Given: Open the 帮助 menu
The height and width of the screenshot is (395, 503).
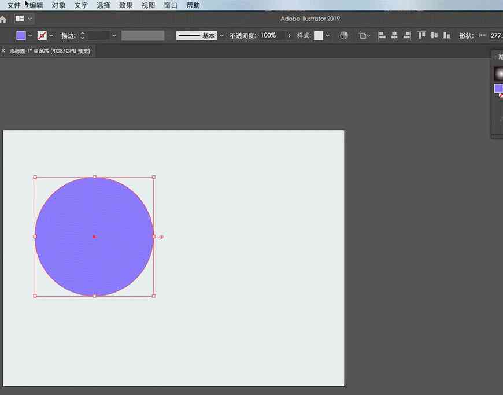Looking at the screenshot, I should (x=193, y=5).
